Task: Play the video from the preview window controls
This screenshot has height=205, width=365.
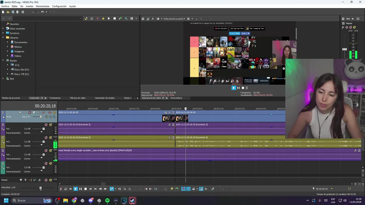Action: [x=234, y=88]
